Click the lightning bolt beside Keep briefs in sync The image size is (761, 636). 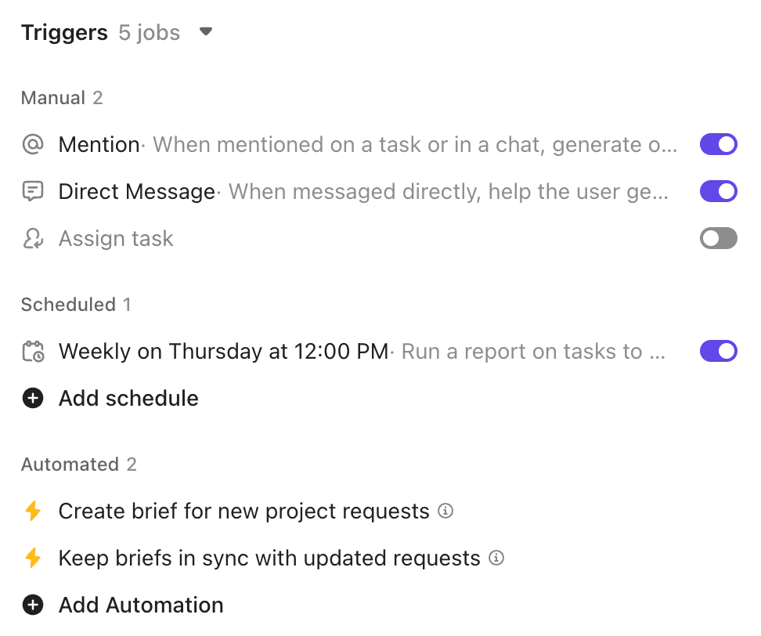point(32,558)
